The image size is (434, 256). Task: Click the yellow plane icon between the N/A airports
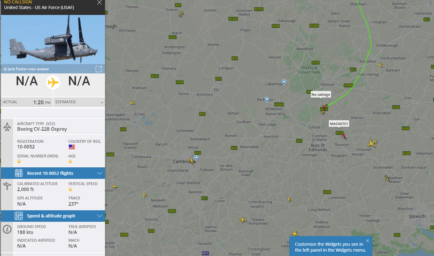click(x=53, y=82)
